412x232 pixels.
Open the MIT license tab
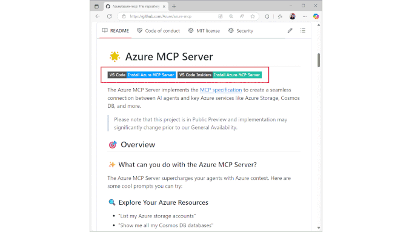(204, 31)
